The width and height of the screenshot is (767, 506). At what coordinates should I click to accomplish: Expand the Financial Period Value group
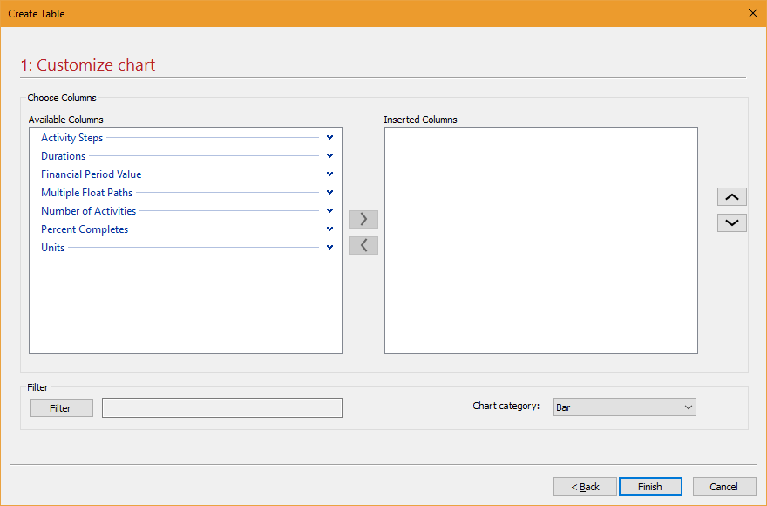pos(329,174)
